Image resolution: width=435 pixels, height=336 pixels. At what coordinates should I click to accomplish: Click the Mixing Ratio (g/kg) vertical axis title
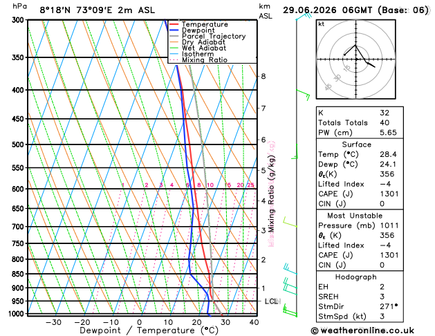click(272, 194)
